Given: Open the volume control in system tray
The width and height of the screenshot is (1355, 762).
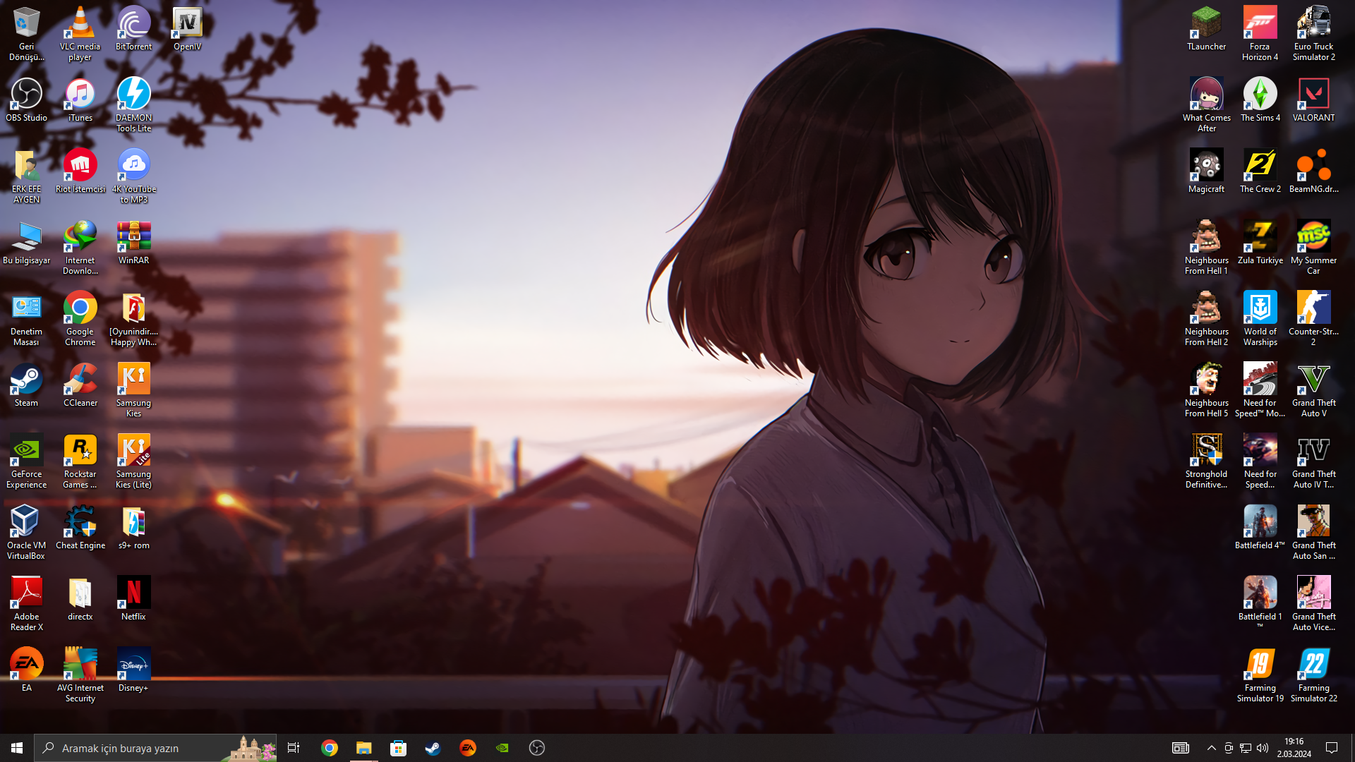Looking at the screenshot, I should click(x=1263, y=748).
